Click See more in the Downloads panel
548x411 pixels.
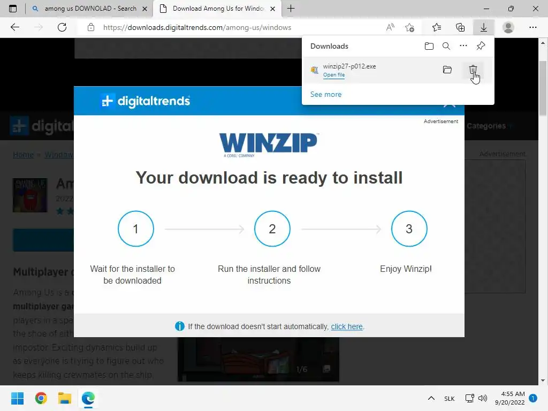326,94
